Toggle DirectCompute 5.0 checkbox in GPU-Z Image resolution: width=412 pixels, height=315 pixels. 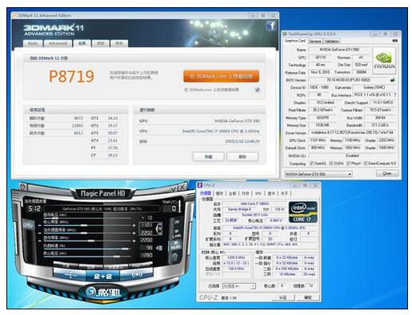coord(366,164)
